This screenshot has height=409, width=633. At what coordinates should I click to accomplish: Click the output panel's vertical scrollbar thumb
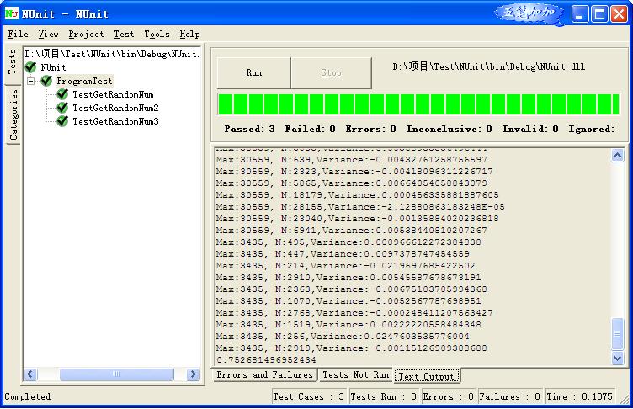pyautogui.click(x=617, y=334)
